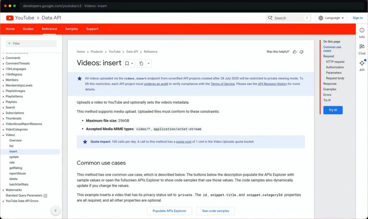Open dropdown arrow next to bookmark icon
Viewport: 368px width, 219px height.
pyautogui.click(x=132, y=63)
